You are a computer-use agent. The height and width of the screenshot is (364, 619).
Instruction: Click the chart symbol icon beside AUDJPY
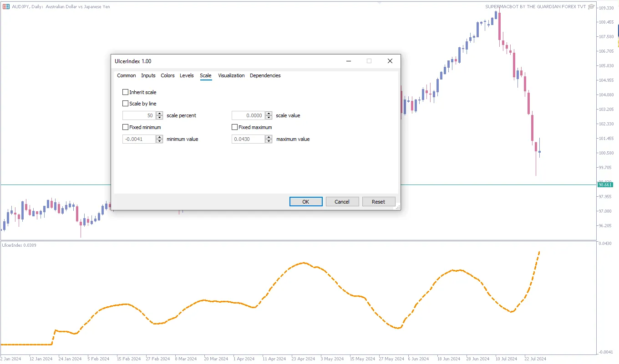[x=6, y=7]
